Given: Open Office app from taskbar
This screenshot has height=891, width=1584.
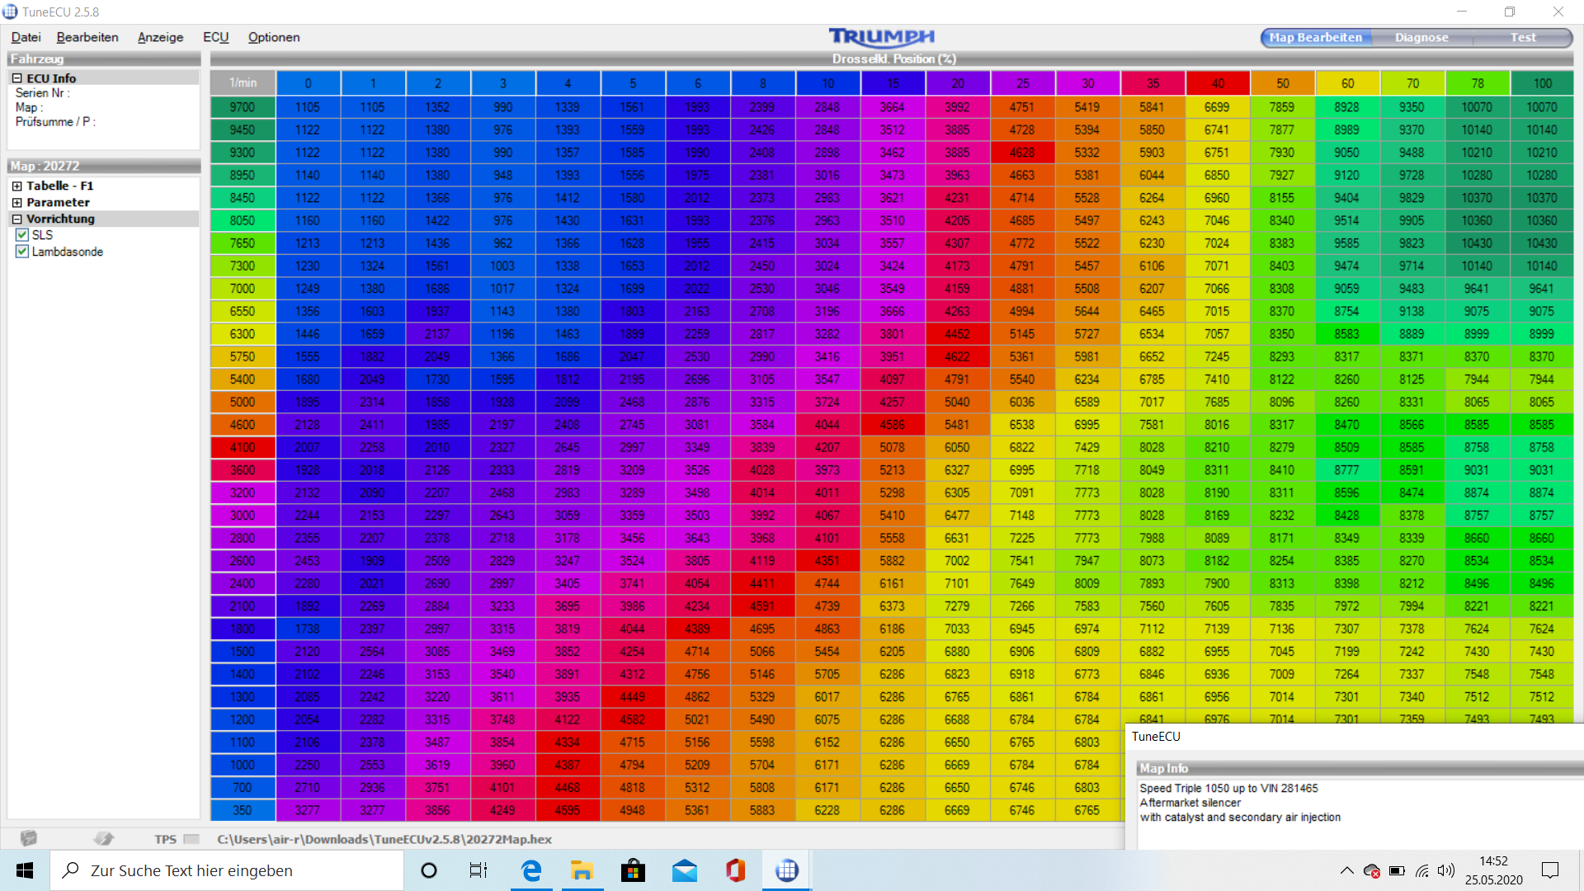Looking at the screenshot, I should pos(736,870).
